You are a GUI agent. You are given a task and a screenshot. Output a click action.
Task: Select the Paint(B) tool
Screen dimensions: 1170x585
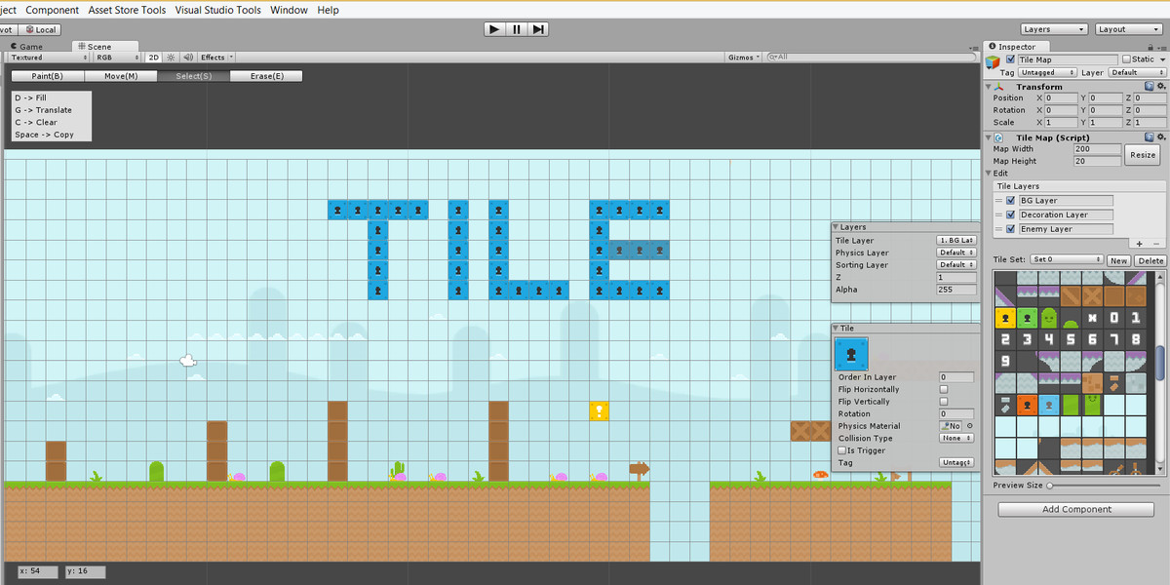tap(46, 75)
